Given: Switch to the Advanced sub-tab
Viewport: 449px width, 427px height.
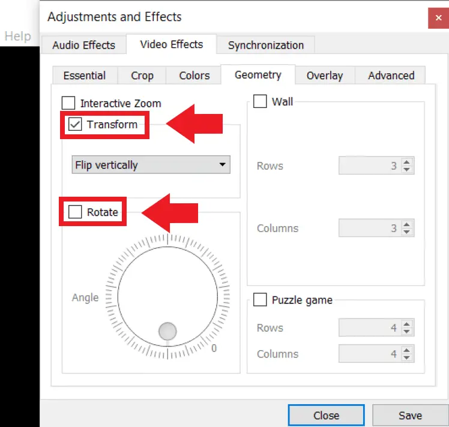Looking at the screenshot, I should 391,76.
